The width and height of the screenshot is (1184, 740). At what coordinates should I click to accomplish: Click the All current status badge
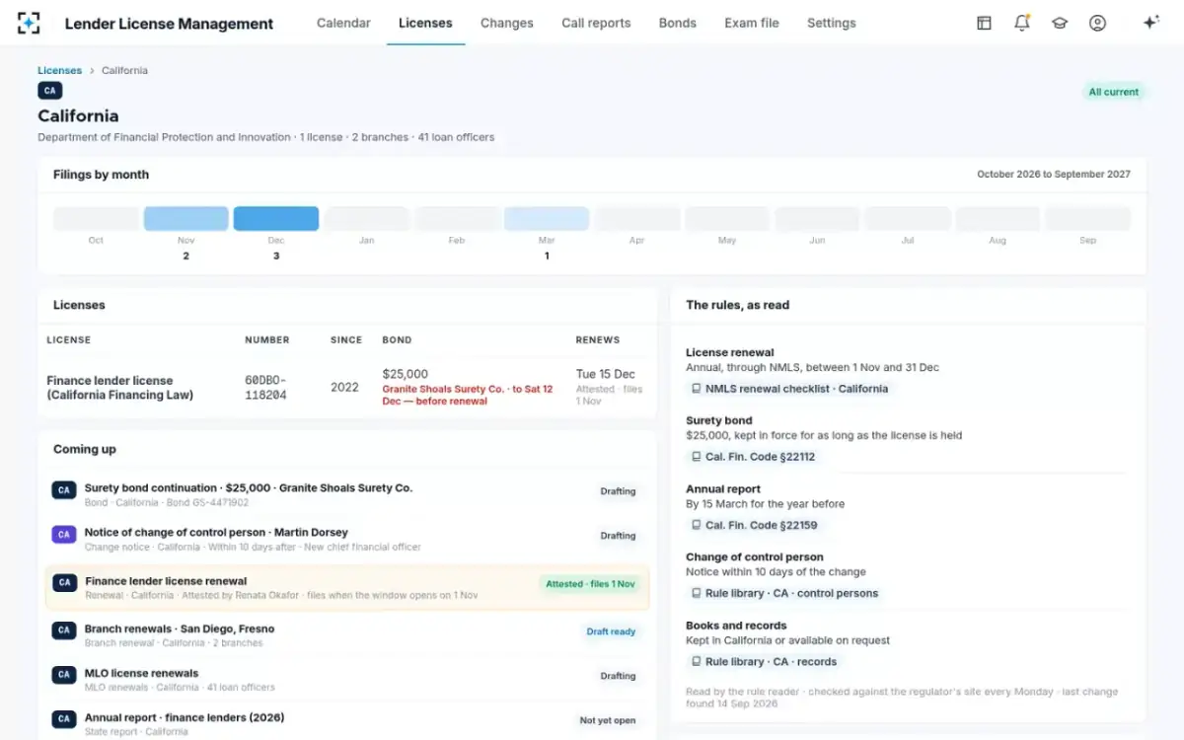click(x=1114, y=92)
